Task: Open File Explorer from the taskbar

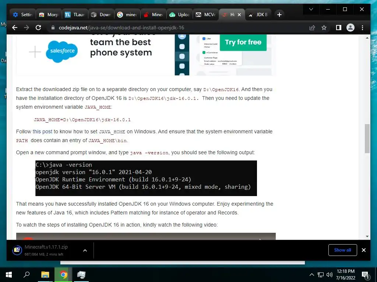Action: click(x=45, y=275)
